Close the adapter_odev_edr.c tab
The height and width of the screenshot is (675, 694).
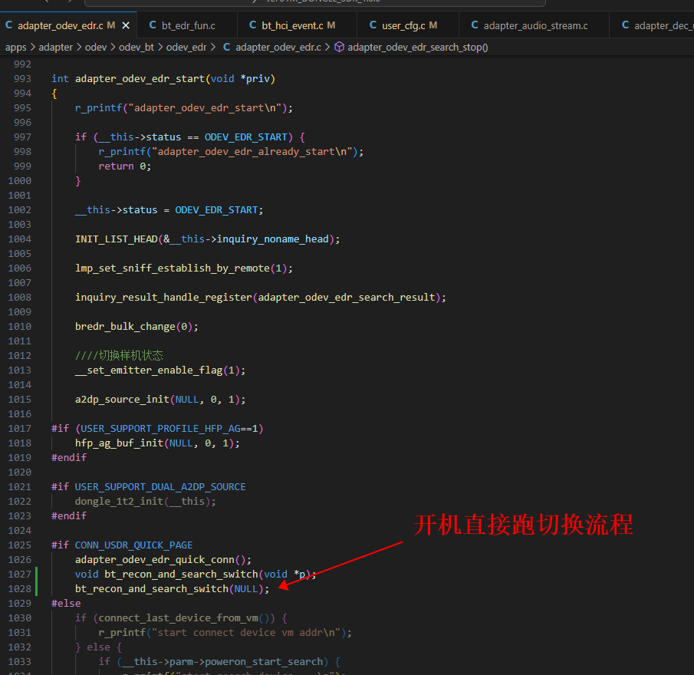point(126,25)
